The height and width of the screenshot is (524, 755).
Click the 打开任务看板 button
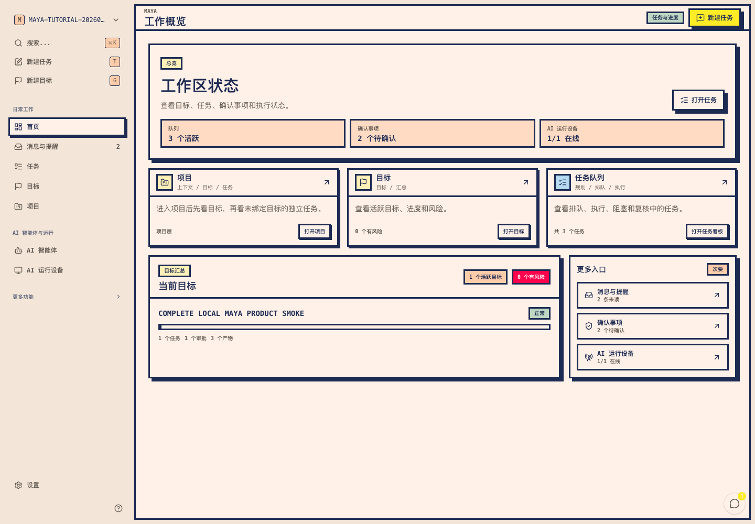tap(707, 231)
